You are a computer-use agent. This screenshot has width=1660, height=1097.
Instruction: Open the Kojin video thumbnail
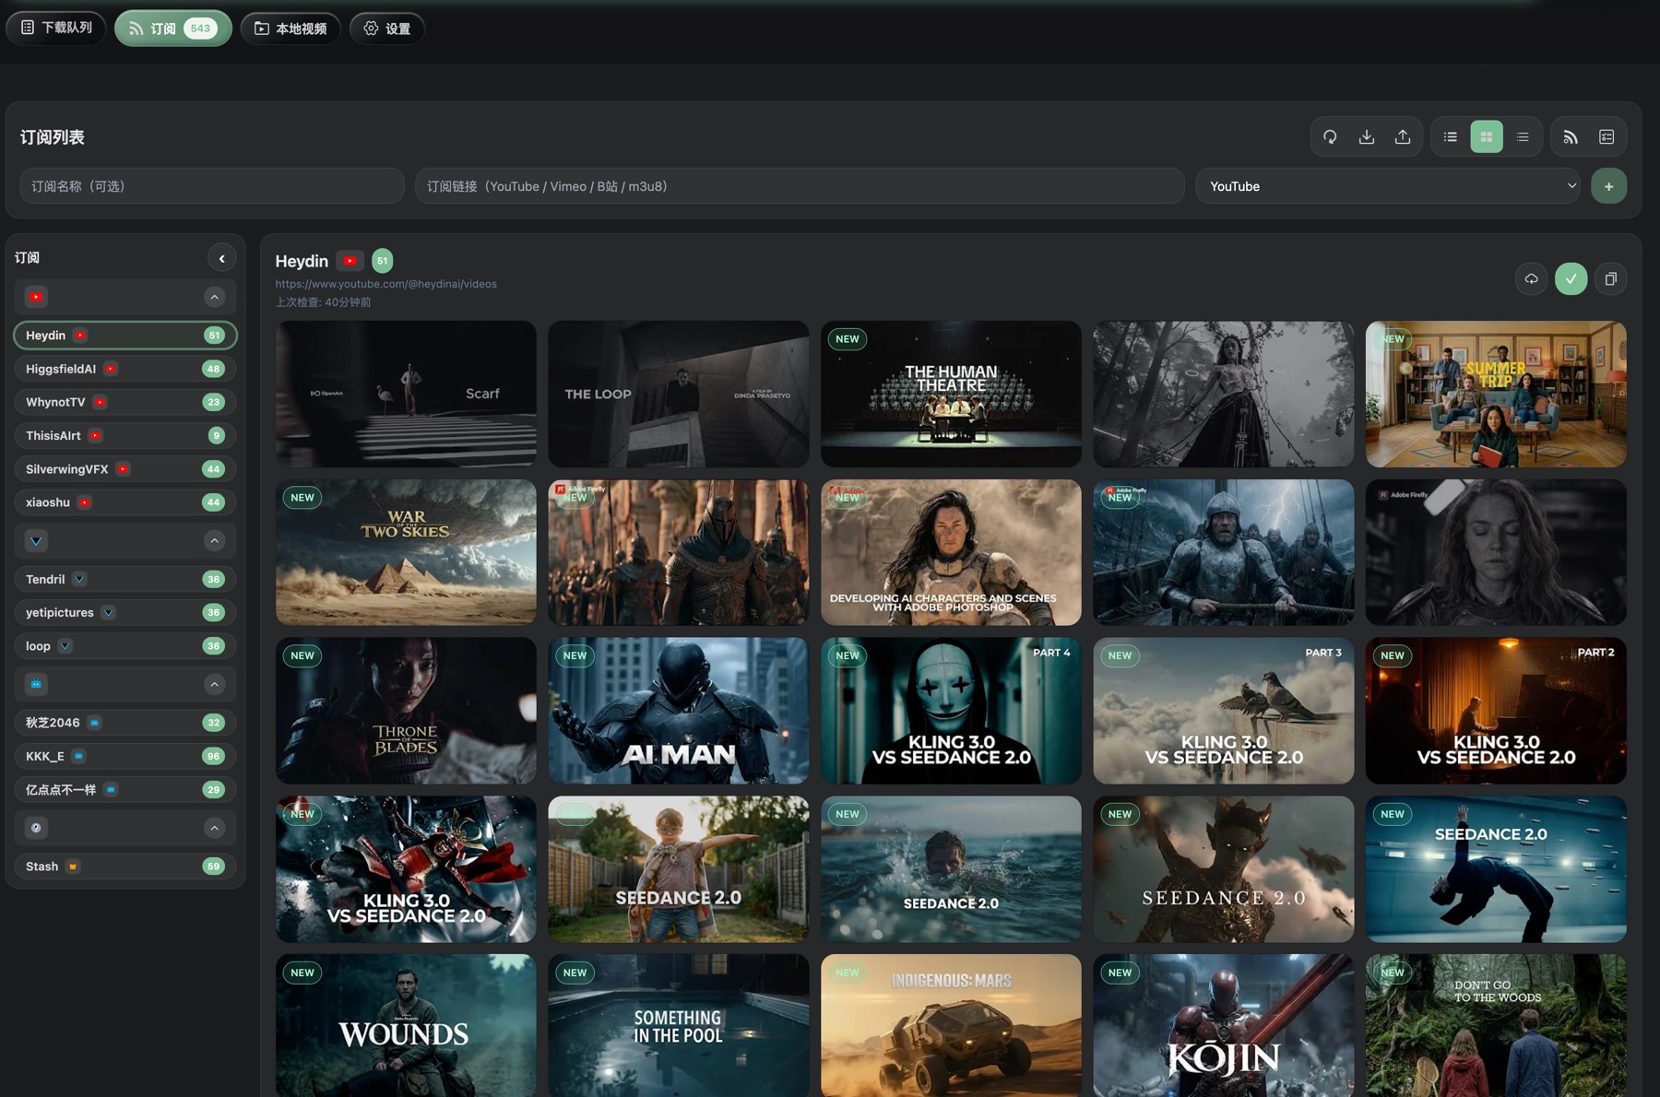click(x=1224, y=1025)
